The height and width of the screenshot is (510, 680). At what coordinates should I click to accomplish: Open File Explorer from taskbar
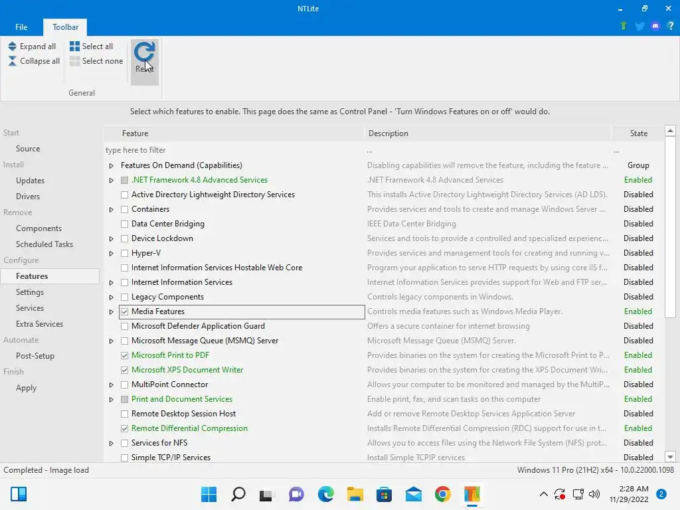point(355,494)
